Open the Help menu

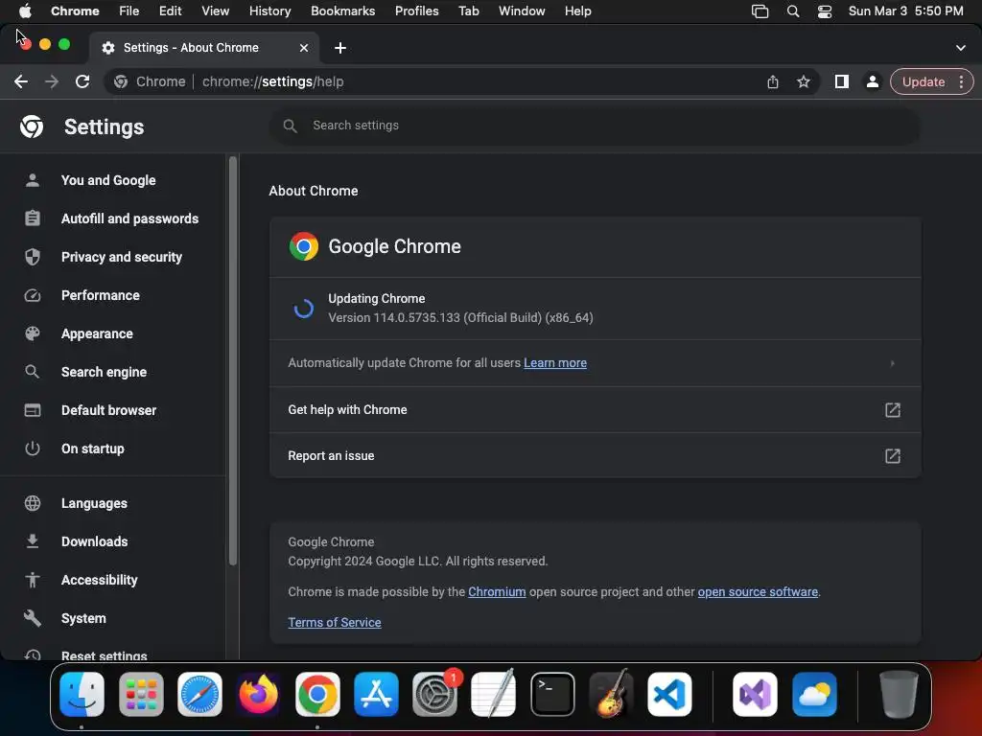(577, 11)
